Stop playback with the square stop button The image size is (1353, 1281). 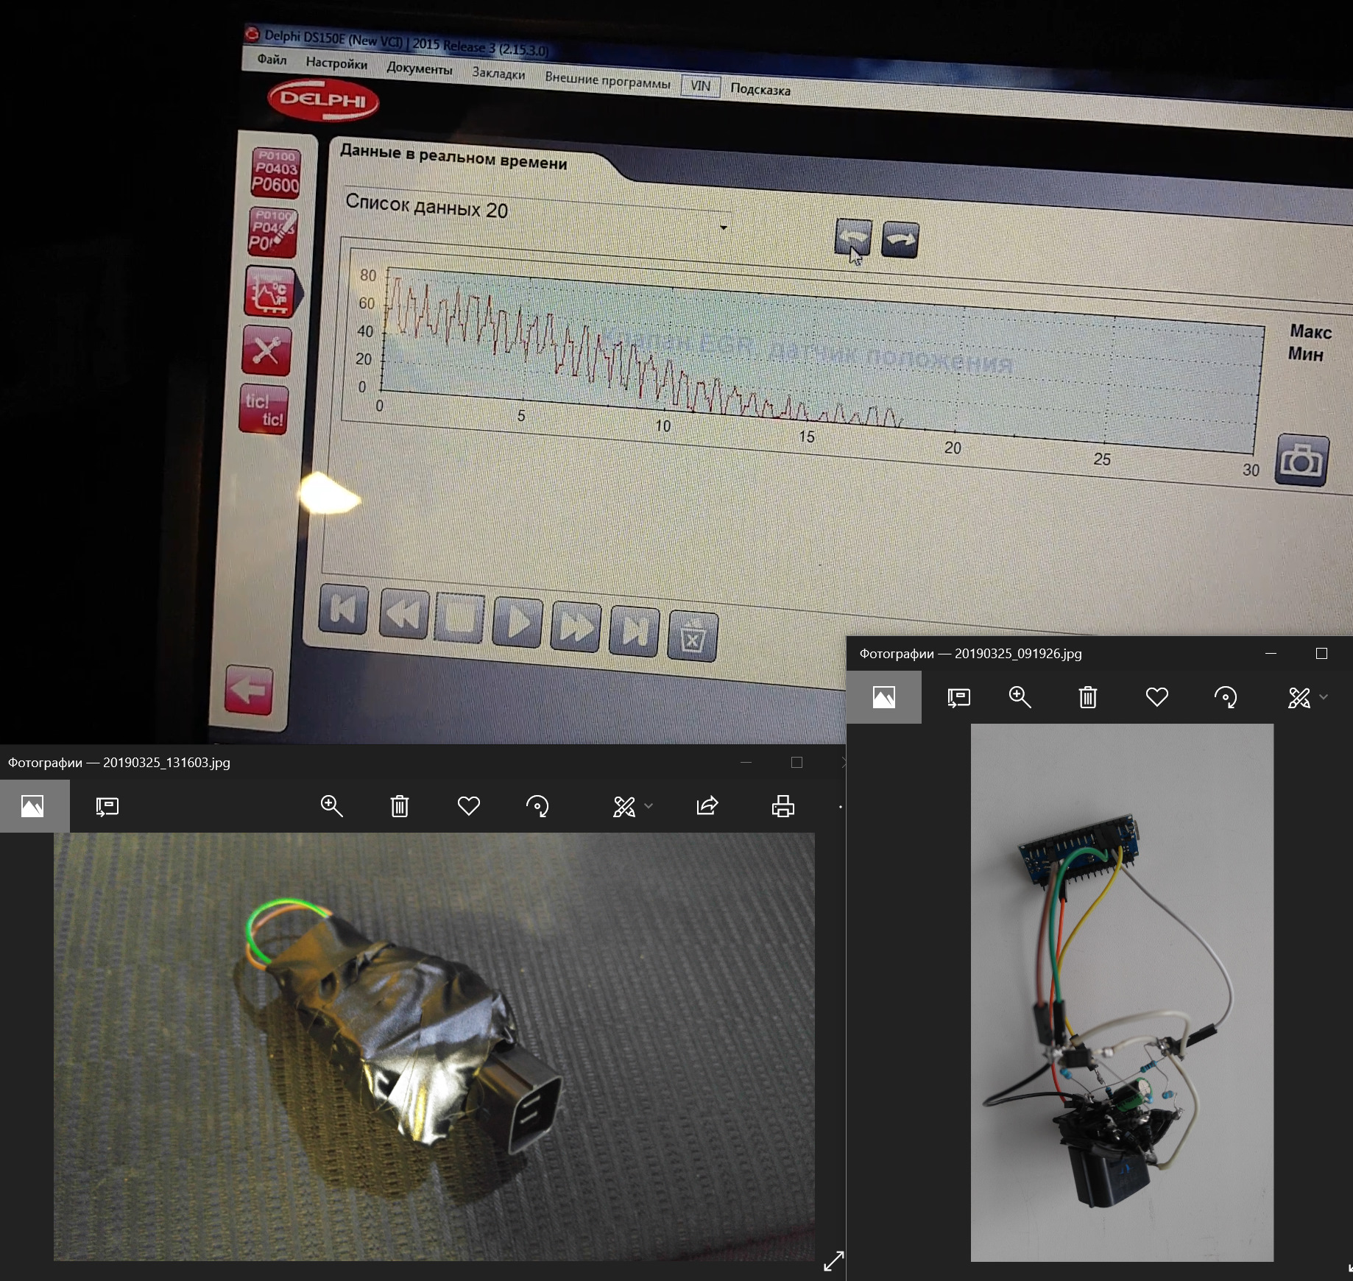coord(459,618)
